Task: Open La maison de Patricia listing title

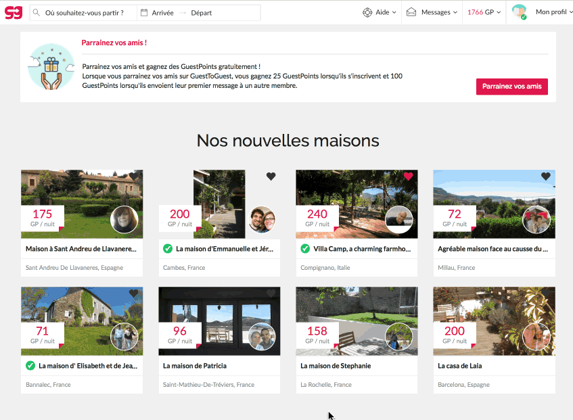Action: (x=195, y=366)
